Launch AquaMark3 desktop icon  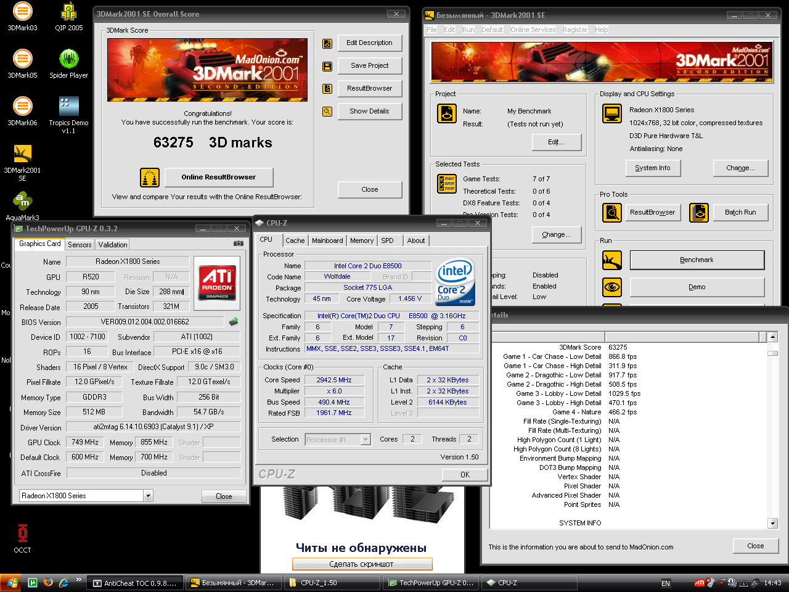coord(22,206)
